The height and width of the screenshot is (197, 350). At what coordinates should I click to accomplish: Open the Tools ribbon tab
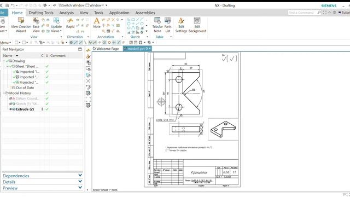pos(98,13)
